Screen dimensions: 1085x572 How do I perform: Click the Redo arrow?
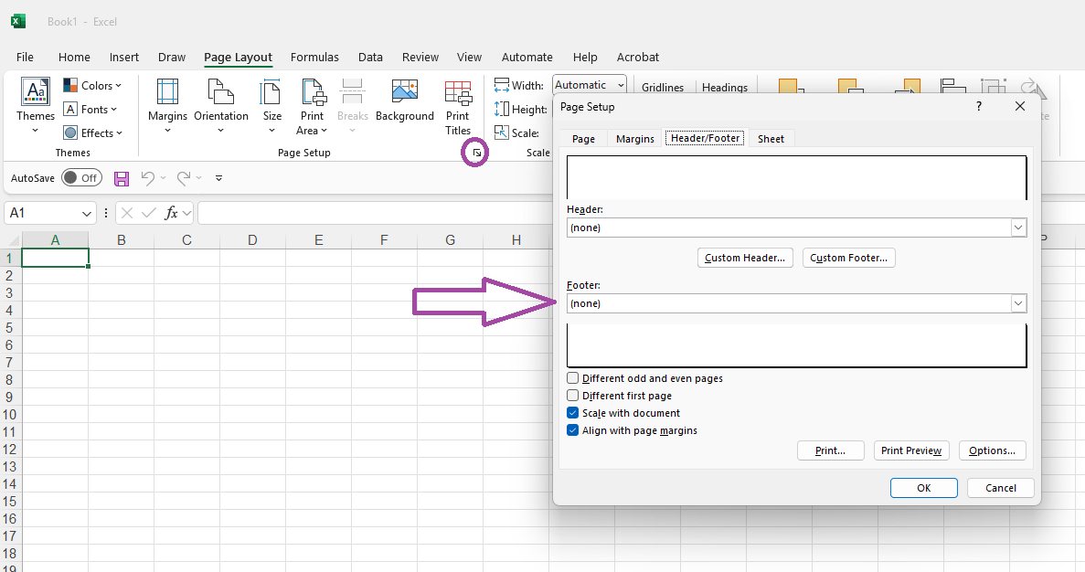point(184,178)
